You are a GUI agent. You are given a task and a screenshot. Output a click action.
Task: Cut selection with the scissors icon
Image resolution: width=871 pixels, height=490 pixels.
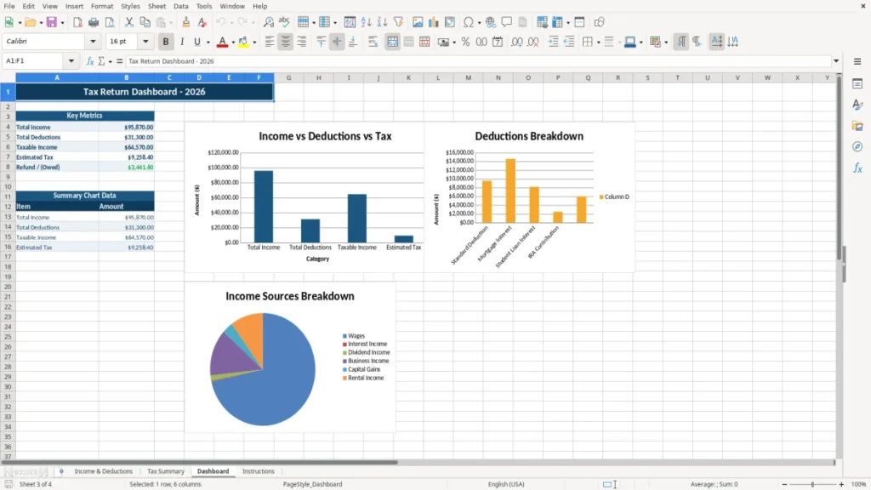pyautogui.click(x=129, y=22)
